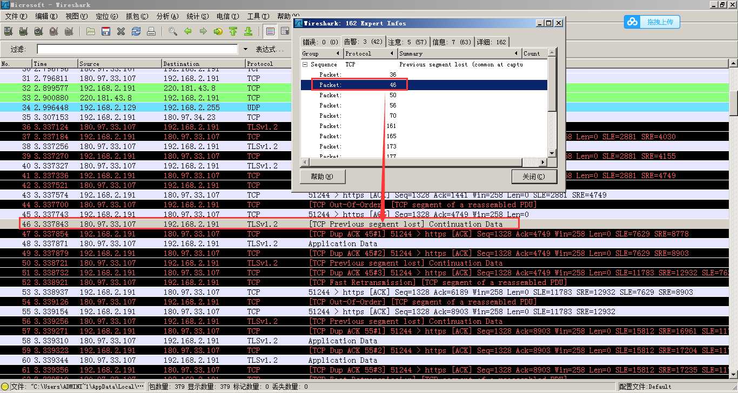Click the display filter input field
Viewport: 738px width, 393px height.
tap(137, 49)
